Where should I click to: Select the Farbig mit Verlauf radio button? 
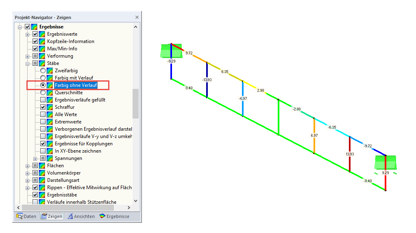coord(43,78)
